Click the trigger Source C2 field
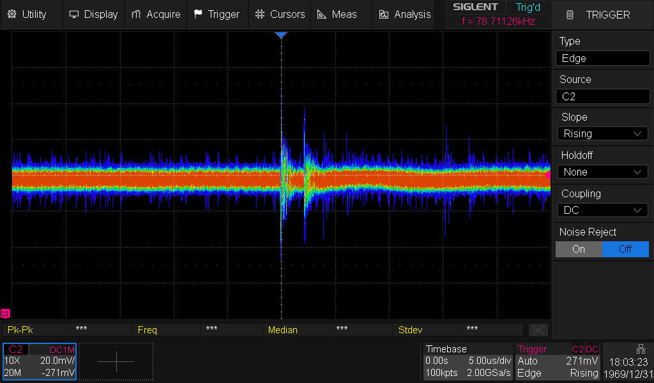The image size is (654, 383). pyautogui.click(x=602, y=96)
